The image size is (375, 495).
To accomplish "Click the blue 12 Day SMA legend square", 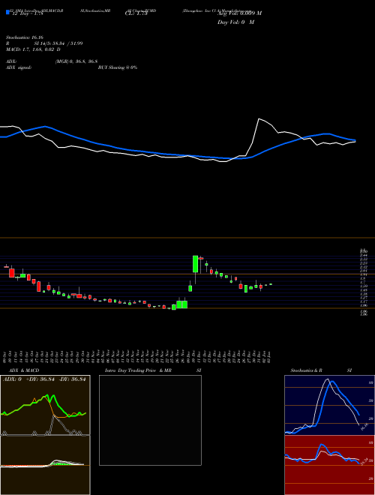I will pyautogui.click(x=7, y=12).
